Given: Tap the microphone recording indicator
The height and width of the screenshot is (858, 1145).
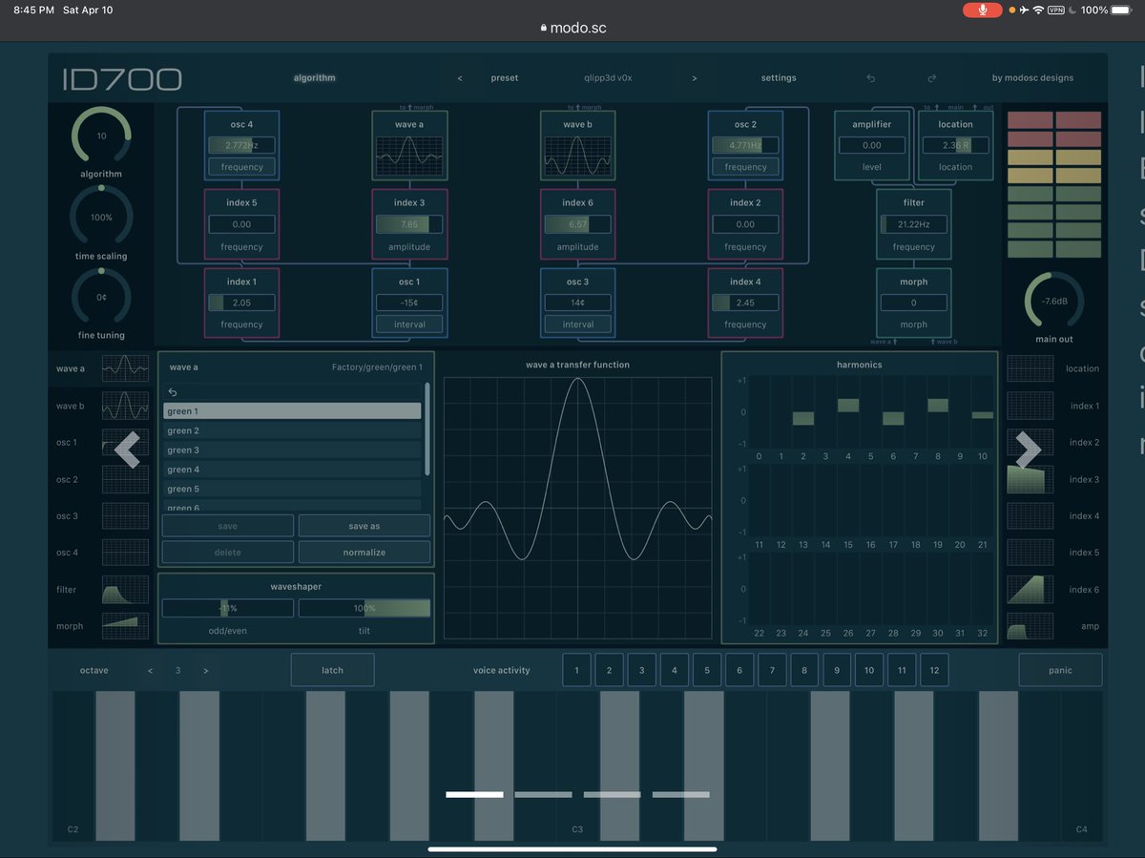Looking at the screenshot, I should 984,10.
